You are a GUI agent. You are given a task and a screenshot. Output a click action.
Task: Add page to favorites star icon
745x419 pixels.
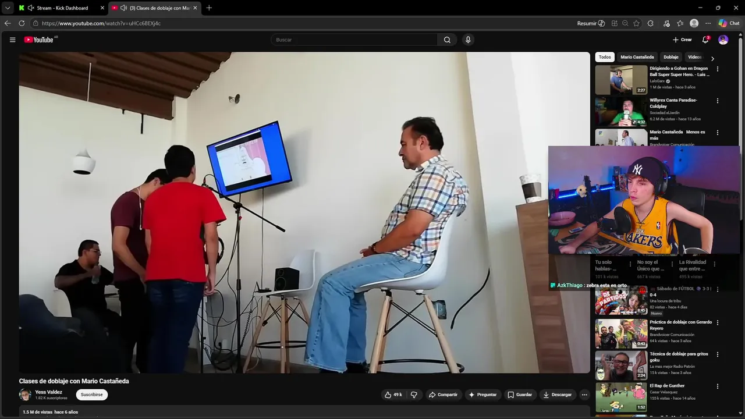coord(636,23)
